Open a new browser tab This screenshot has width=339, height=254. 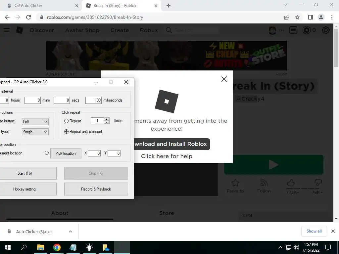169,6
